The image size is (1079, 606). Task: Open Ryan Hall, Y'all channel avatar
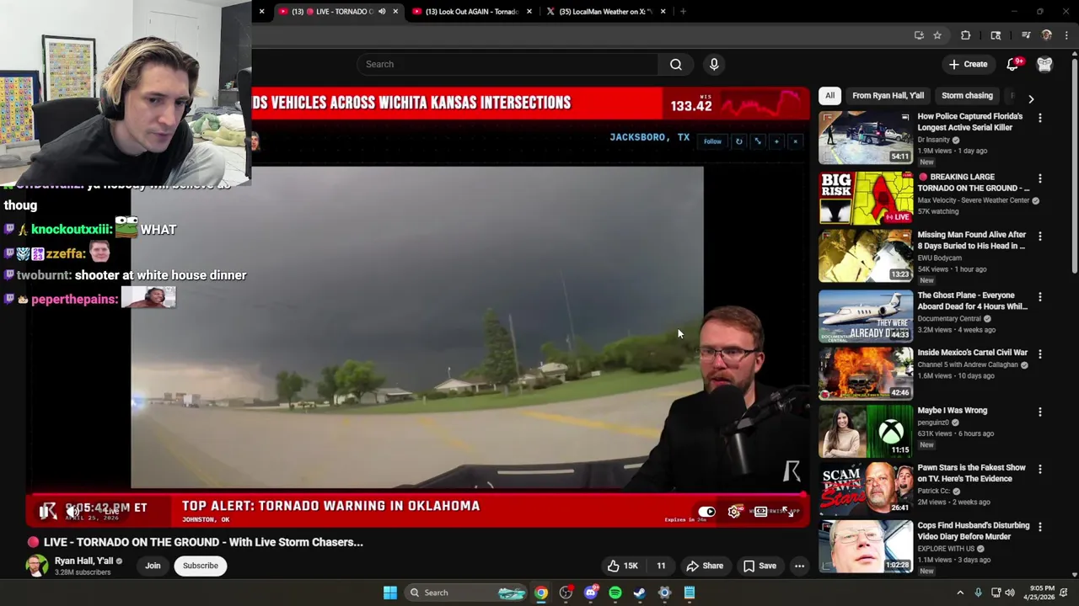tap(36, 566)
